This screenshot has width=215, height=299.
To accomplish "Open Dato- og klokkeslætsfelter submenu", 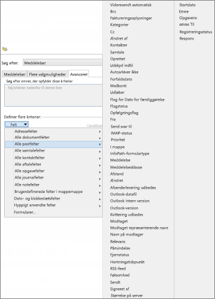I will 53,198.
